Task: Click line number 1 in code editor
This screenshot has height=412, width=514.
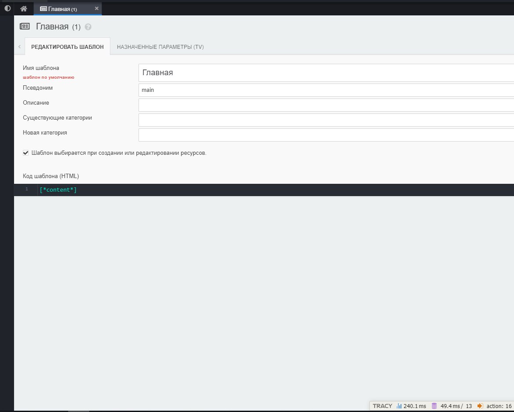Action: click(x=27, y=189)
